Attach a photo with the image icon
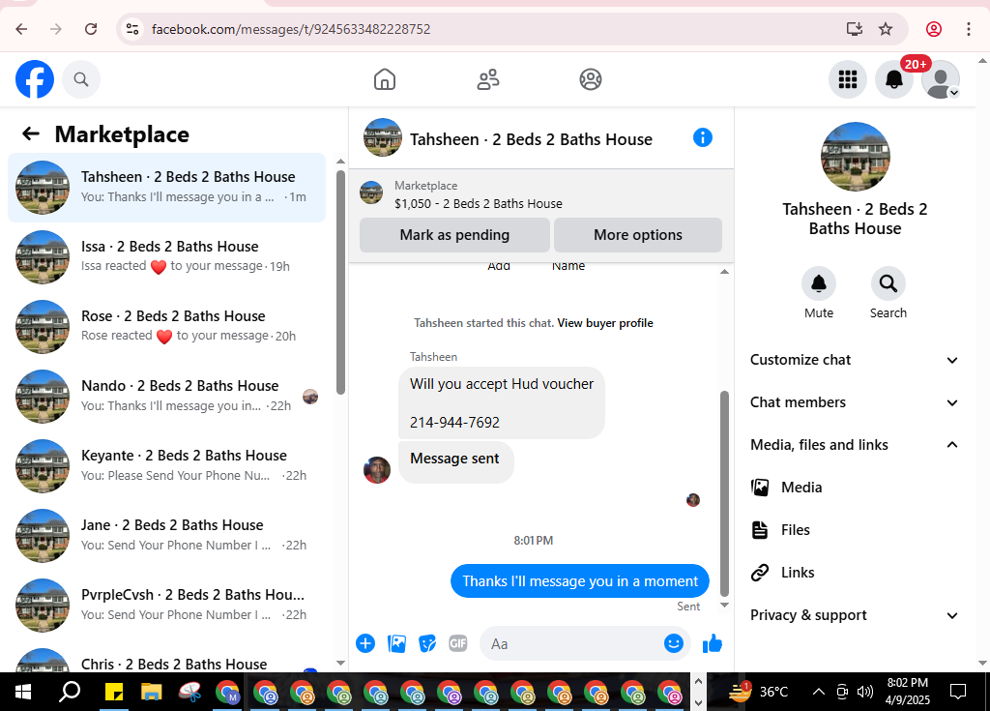 pyautogui.click(x=396, y=643)
